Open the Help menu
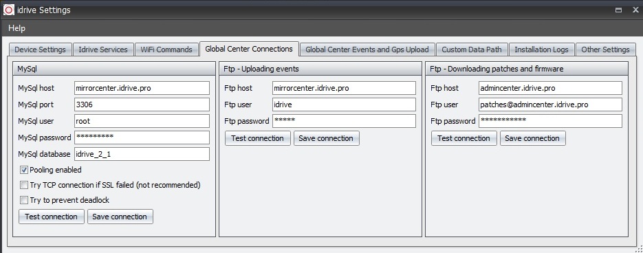The height and width of the screenshot is (253, 643). (x=17, y=28)
